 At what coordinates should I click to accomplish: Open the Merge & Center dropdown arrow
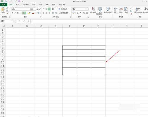tap(70, 13)
